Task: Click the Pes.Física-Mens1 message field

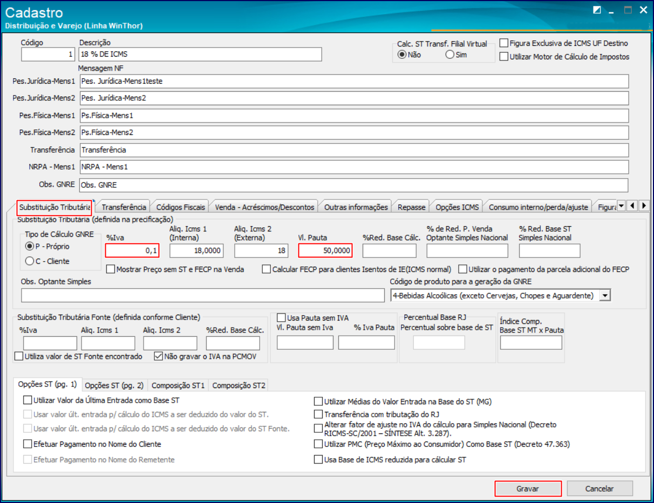Action: [x=353, y=115]
